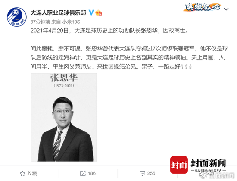Open the 大连人职业足球俱乐部 account name
Screen dimensions: 237x181
[58, 12]
